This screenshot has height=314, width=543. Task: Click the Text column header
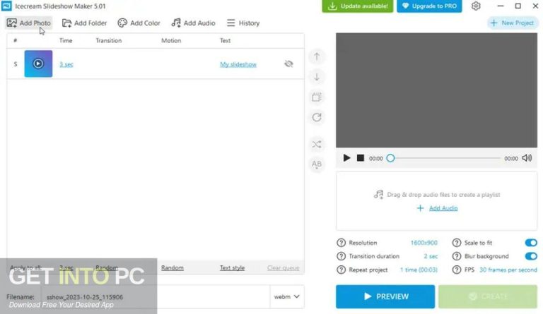[x=225, y=40]
